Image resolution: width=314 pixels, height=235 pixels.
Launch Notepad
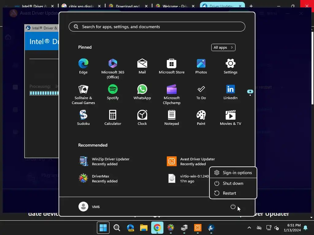(x=172, y=118)
